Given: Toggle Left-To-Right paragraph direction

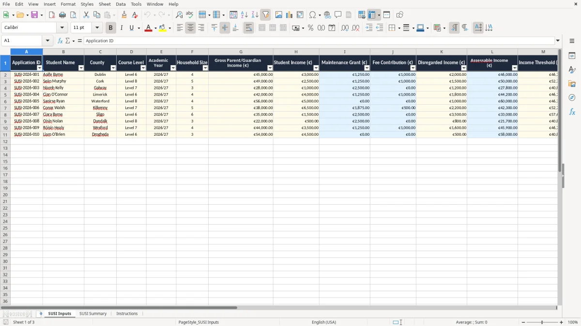Looking at the screenshot, I should click(454, 28).
